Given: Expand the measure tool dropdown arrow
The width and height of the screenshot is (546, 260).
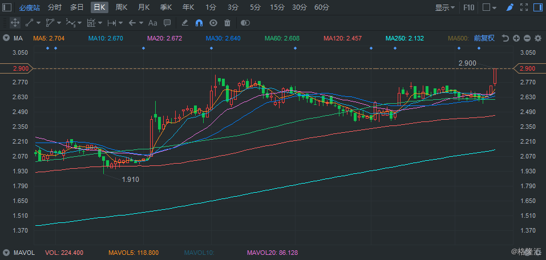Looking at the screenshot, I should (100, 23).
